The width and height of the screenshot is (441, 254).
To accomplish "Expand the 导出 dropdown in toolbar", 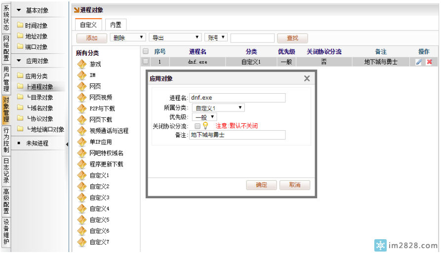I will [176, 37].
